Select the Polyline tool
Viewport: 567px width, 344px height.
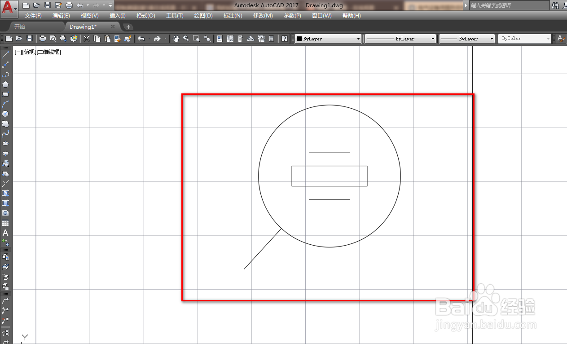coord(5,75)
